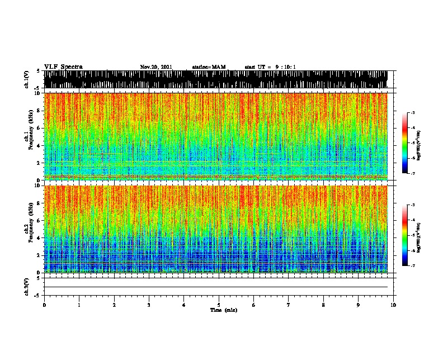This screenshot has height=342, width=443.
Task: Click the time axis tick label "2"
Action: (114, 305)
